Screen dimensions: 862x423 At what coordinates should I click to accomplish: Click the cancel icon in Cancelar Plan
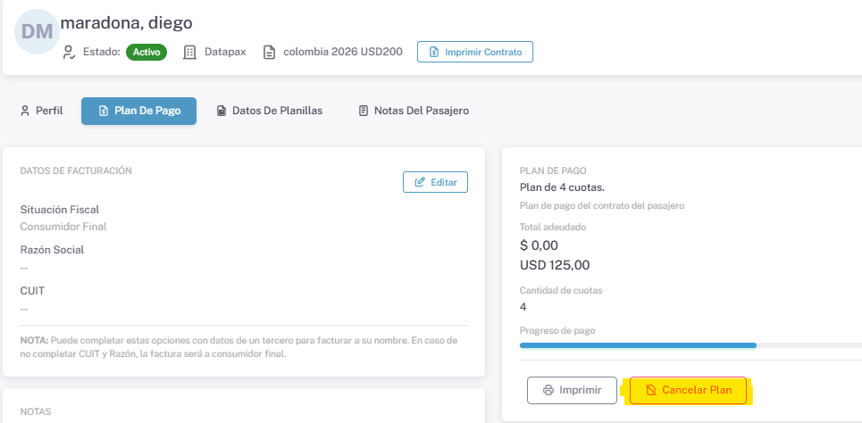[x=650, y=390]
